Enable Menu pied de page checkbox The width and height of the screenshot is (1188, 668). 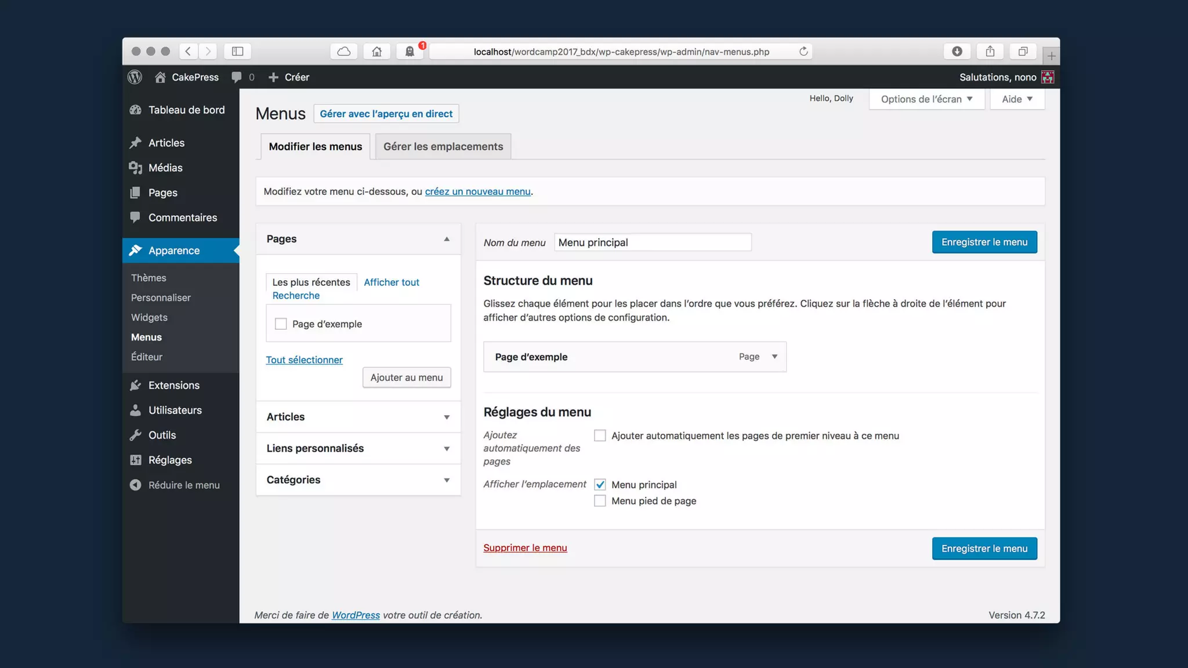(x=600, y=501)
